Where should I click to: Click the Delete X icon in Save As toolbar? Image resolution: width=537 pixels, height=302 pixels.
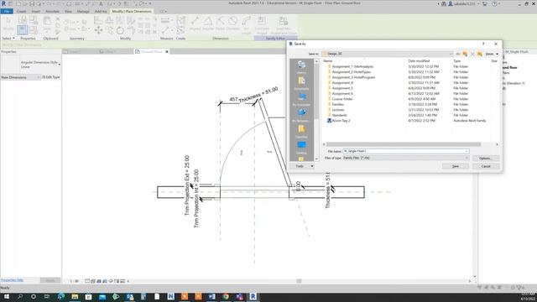click(472, 54)
